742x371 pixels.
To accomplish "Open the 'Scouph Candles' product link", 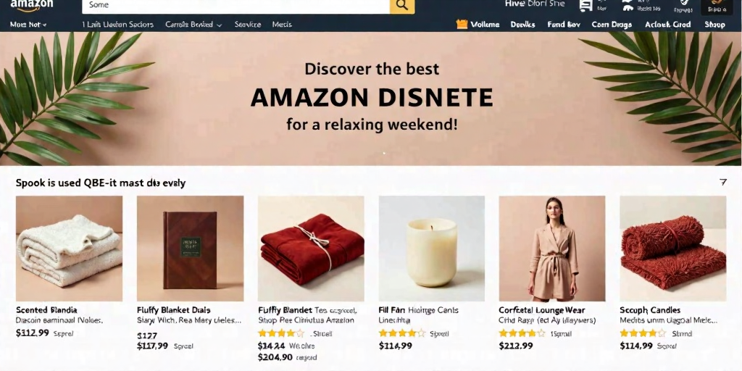I will pyautogui.click(x=650, y=310).
